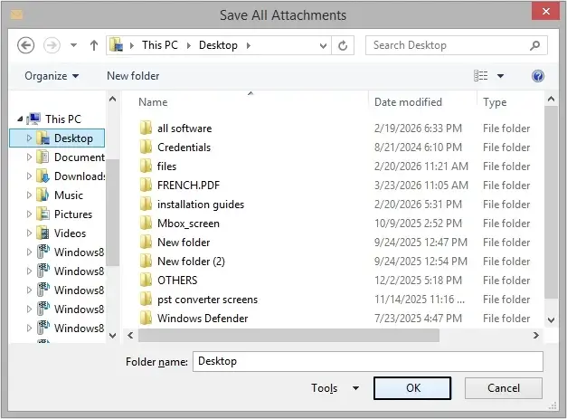Click navigation pane scroll down arrow
Screen dimensions: 567x419
[x=112, y=336]
